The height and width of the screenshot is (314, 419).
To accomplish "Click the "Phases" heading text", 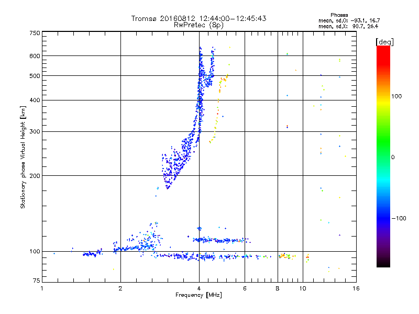I will click(339, 15).
